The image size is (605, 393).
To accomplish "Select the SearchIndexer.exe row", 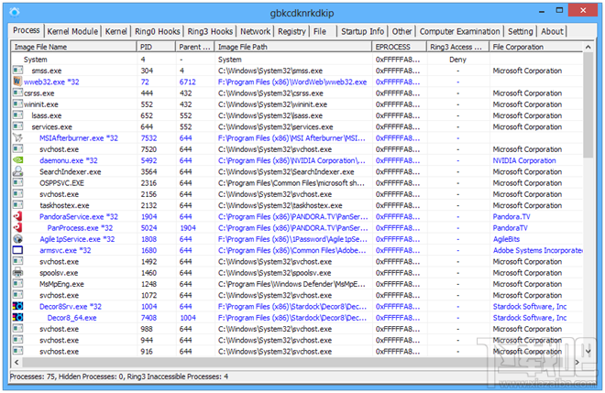I will pos(297,171).
